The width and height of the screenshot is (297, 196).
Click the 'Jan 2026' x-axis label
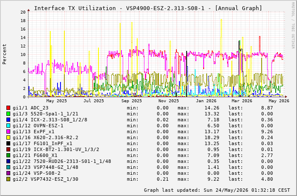click(206, 101)
